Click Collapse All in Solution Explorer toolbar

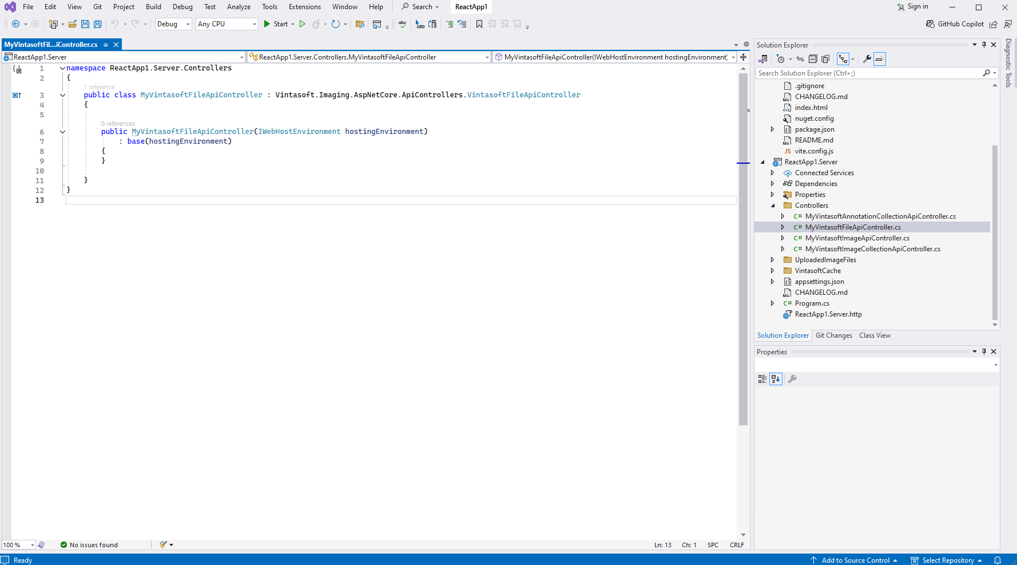point(813,59)
